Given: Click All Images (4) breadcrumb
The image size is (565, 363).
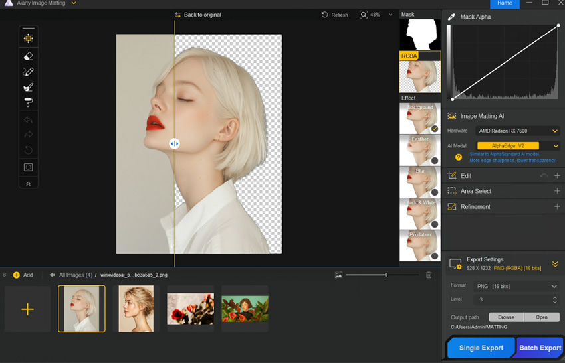Looking at the screenshot, I should (x=76, y=275).
